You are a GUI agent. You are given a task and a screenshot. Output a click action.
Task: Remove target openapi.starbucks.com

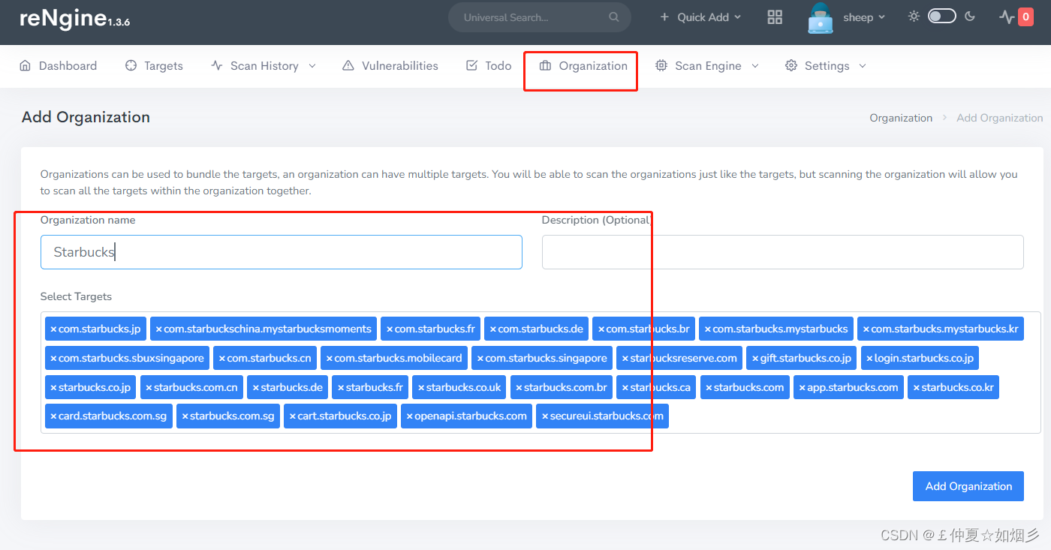click(410, 416)
